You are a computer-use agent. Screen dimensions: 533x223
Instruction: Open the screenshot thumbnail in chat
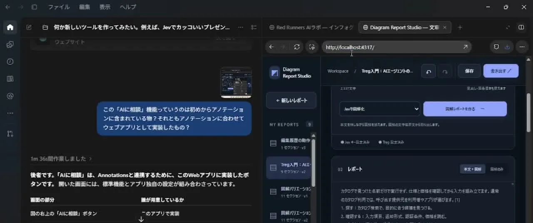point(236,82)
